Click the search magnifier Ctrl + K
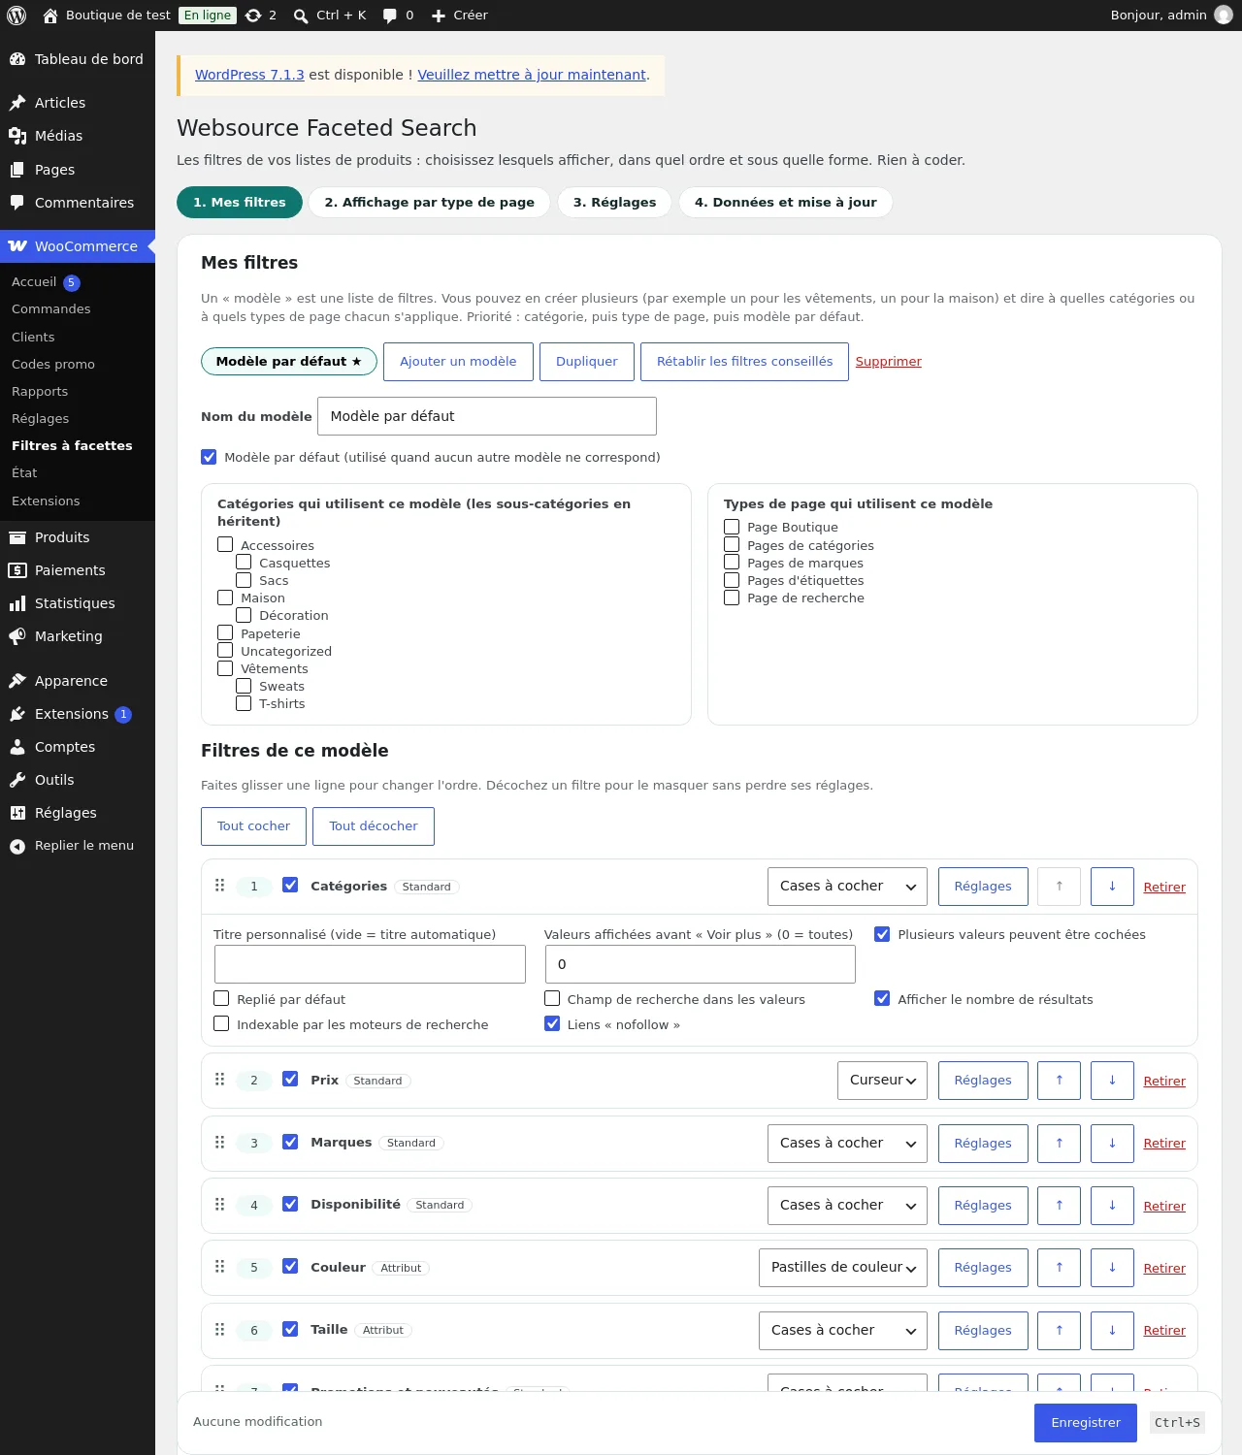The height and width of the screenshot is (1455, 1242). coord(330,16)
